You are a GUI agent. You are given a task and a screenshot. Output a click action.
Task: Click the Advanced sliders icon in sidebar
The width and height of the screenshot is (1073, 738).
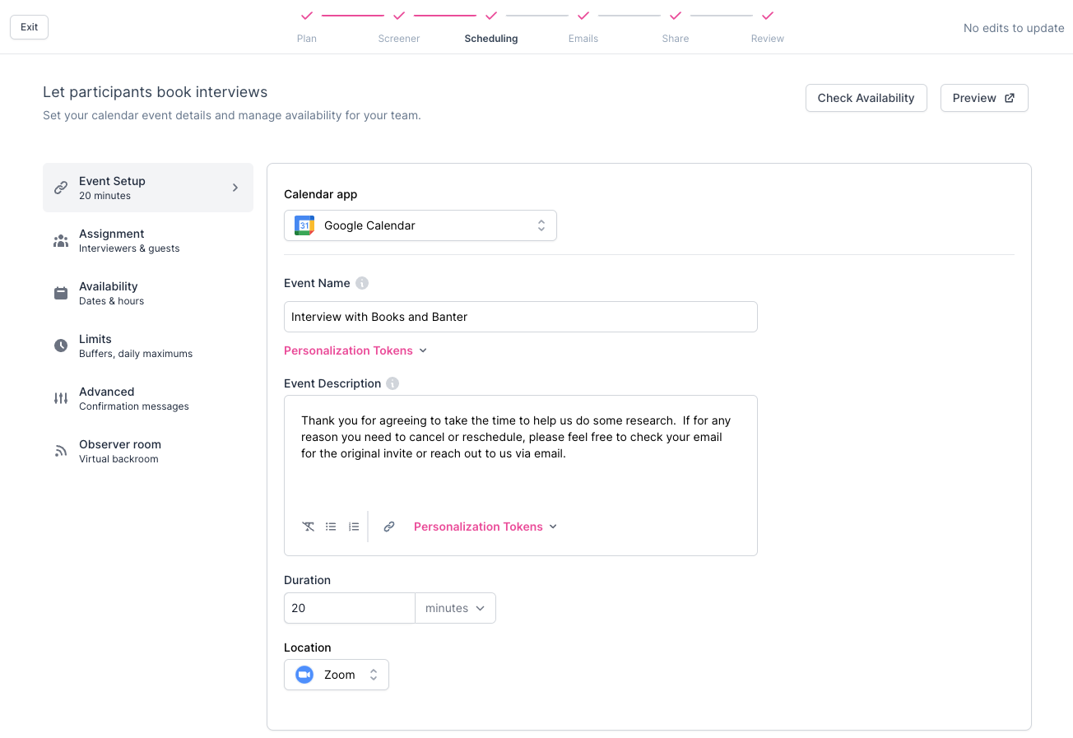coord(61,398)
